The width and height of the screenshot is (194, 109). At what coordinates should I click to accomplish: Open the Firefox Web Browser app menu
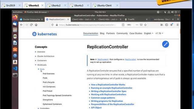[36, 12]
